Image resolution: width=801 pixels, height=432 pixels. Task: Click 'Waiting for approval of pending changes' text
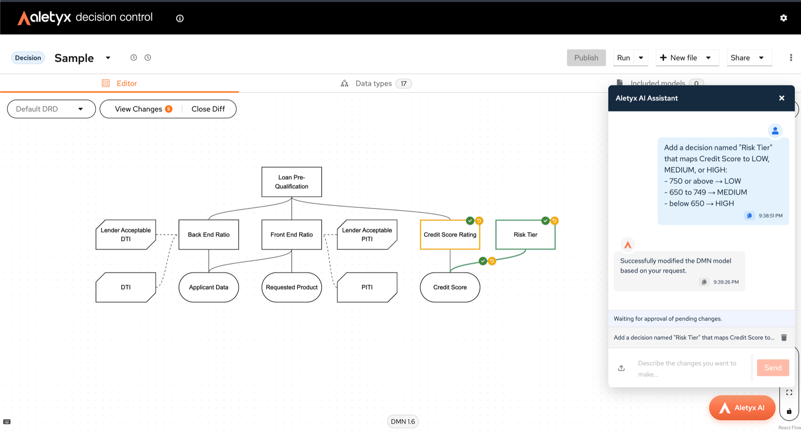(x=667, y=319)
